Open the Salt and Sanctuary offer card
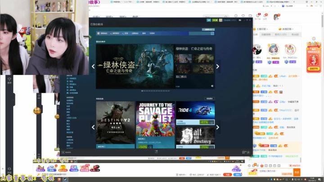The image size is (324, 182). pos(195,137)
